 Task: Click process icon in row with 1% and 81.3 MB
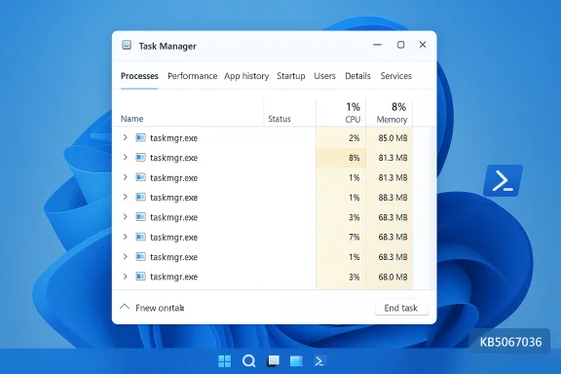tap(140, 177)
